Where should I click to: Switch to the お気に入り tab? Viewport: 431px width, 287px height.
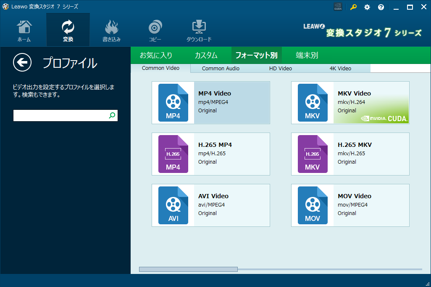pyautogui.click(x=156, y=56)
